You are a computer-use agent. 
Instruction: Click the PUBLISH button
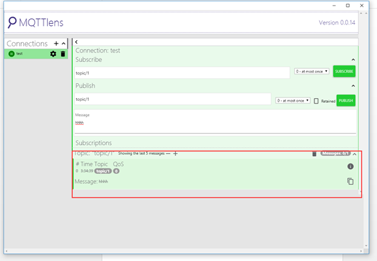tap(346, 100)
